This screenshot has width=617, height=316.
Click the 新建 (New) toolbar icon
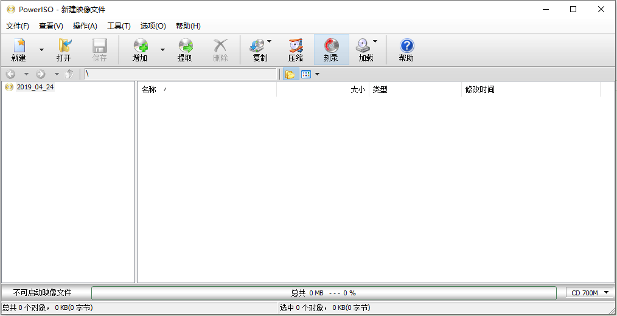[19, 47]
